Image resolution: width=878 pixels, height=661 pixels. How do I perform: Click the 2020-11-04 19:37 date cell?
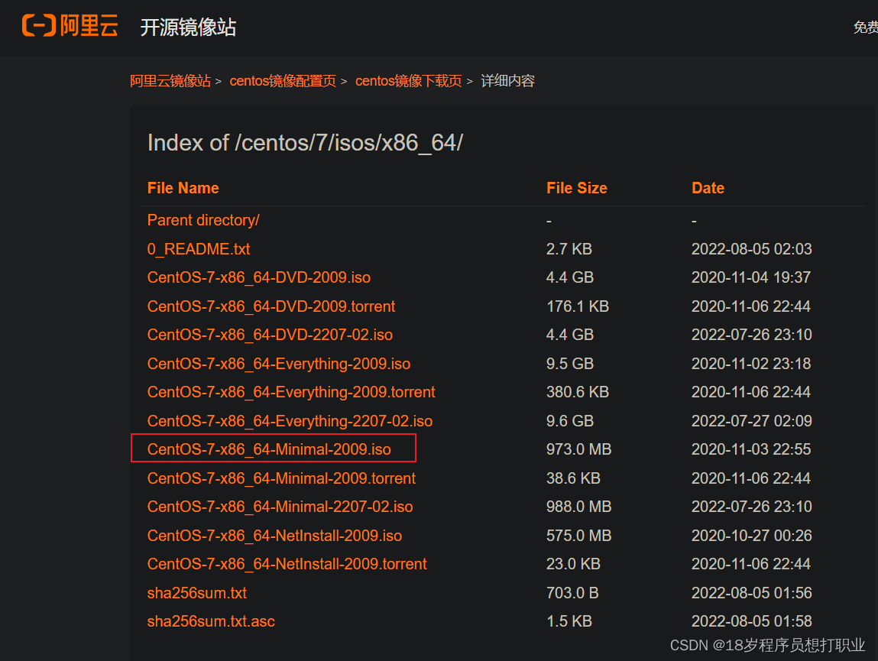(751, 277)
